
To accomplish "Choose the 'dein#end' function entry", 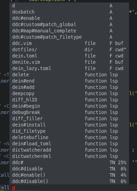I will 69,81.
